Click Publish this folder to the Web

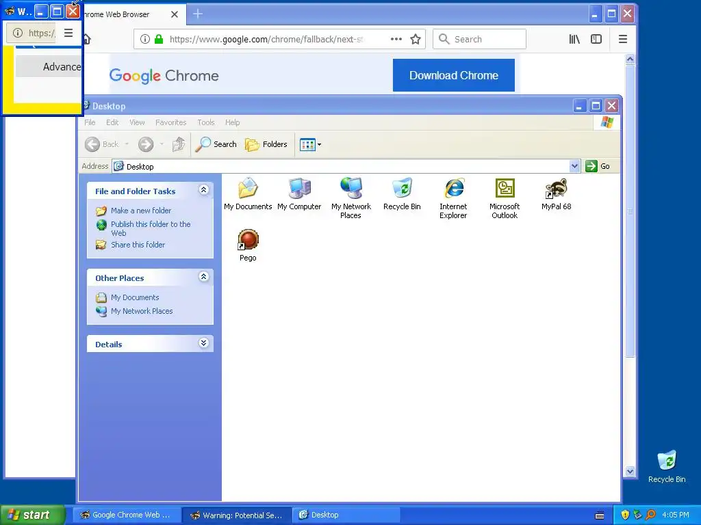tap(151, 228)
